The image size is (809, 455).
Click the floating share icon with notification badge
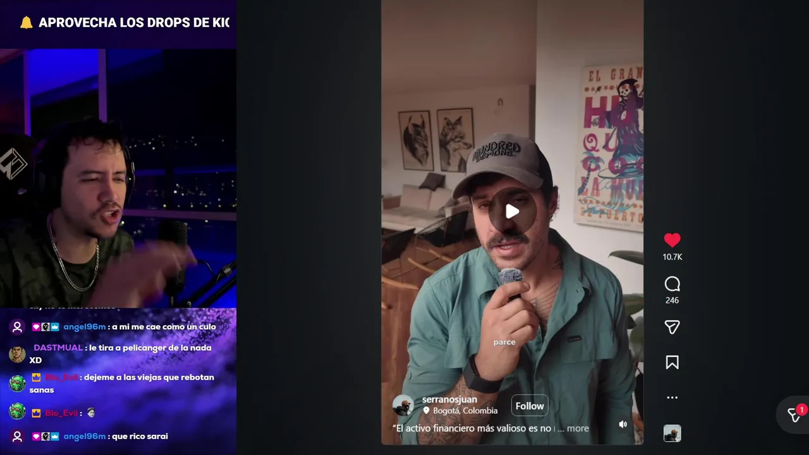click(x=794, y=415)
